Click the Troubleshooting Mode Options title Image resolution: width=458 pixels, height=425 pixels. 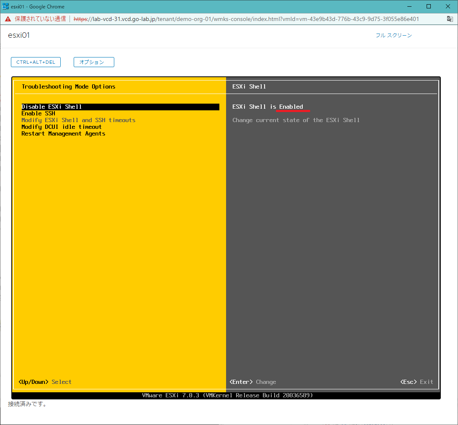click(x=69, y=87)
